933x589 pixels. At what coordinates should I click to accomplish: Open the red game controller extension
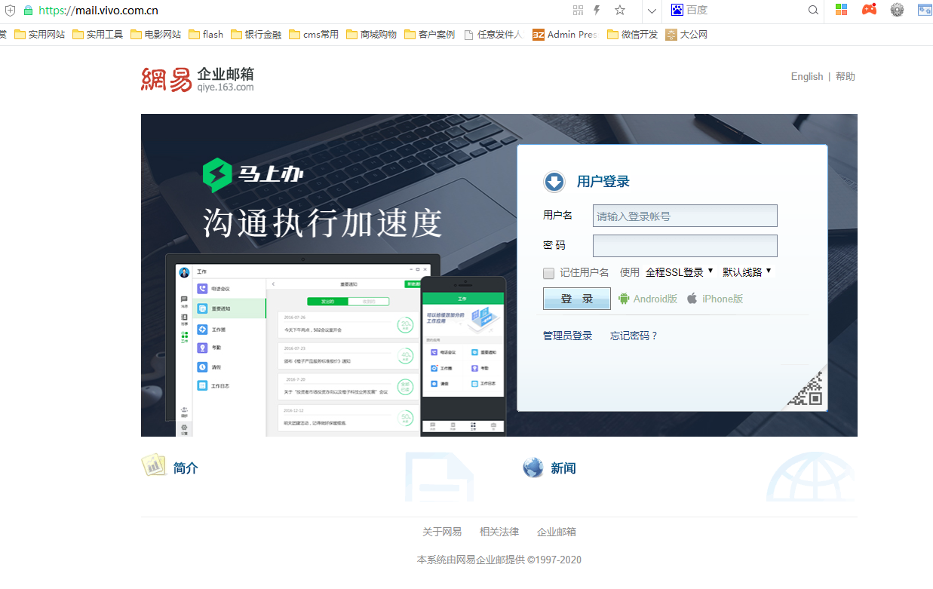pyautogui.click(x=870, y=10)
